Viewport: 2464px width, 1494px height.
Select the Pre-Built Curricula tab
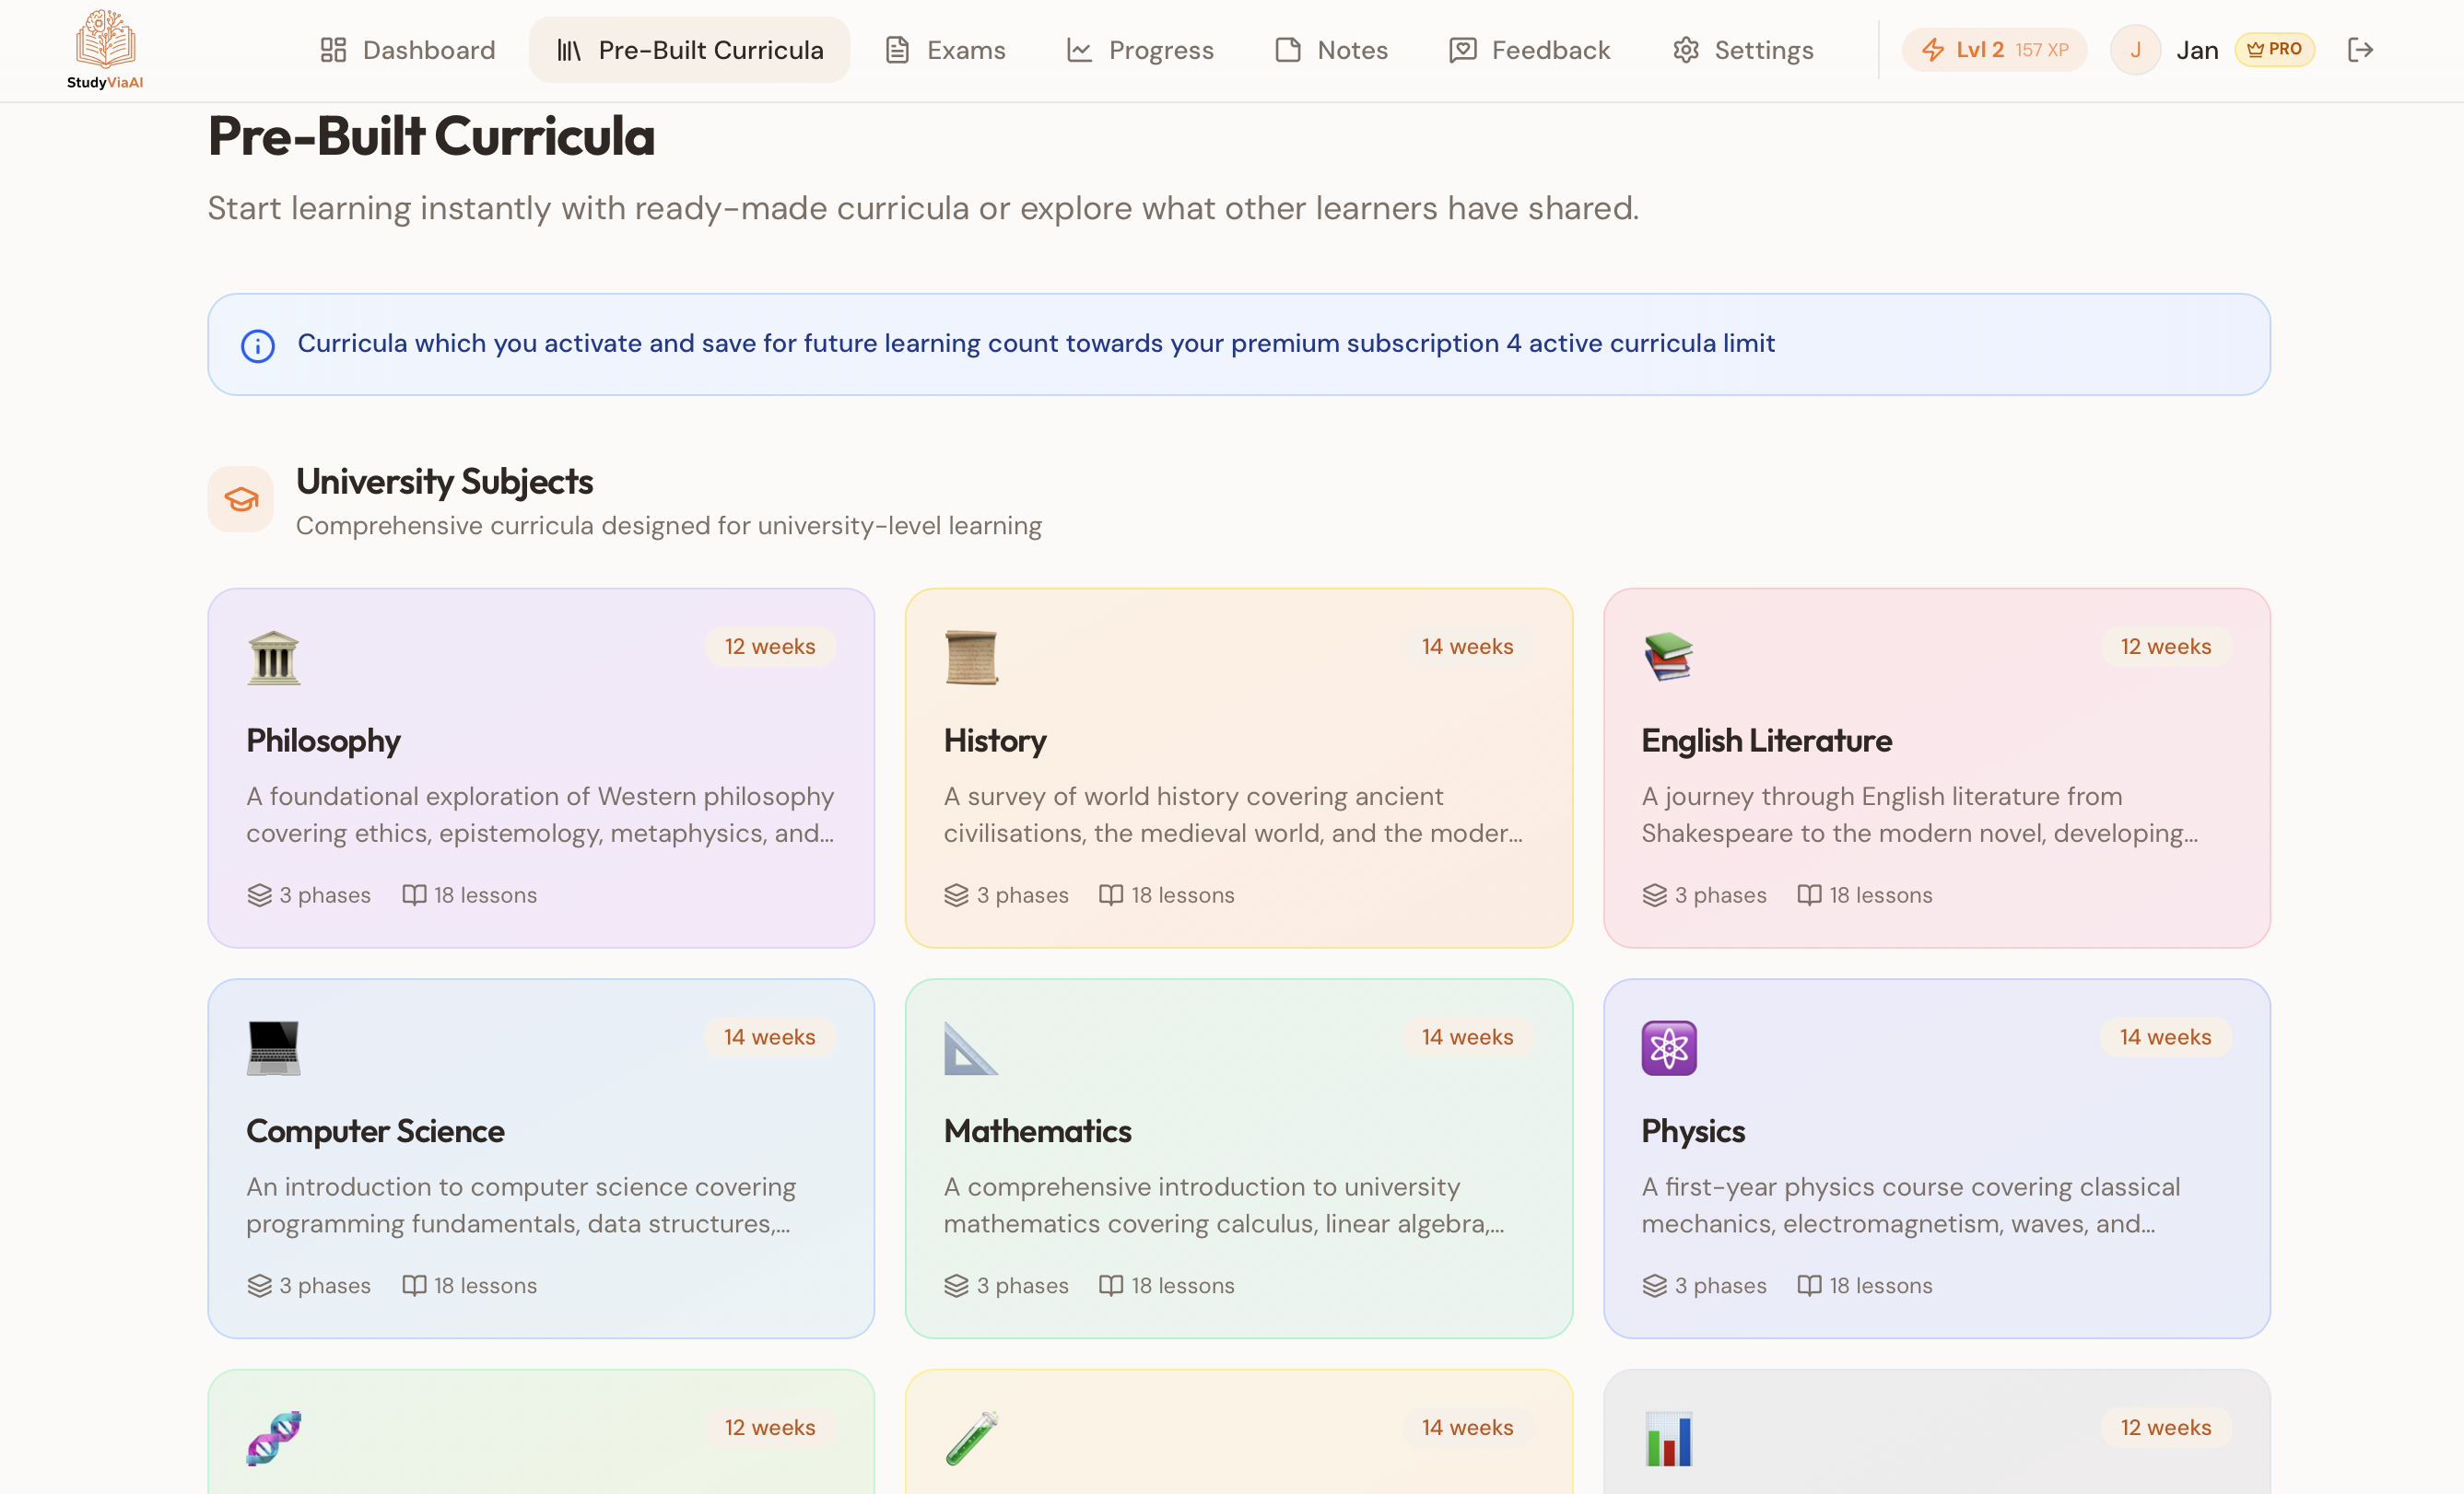(x=690, y=50)
